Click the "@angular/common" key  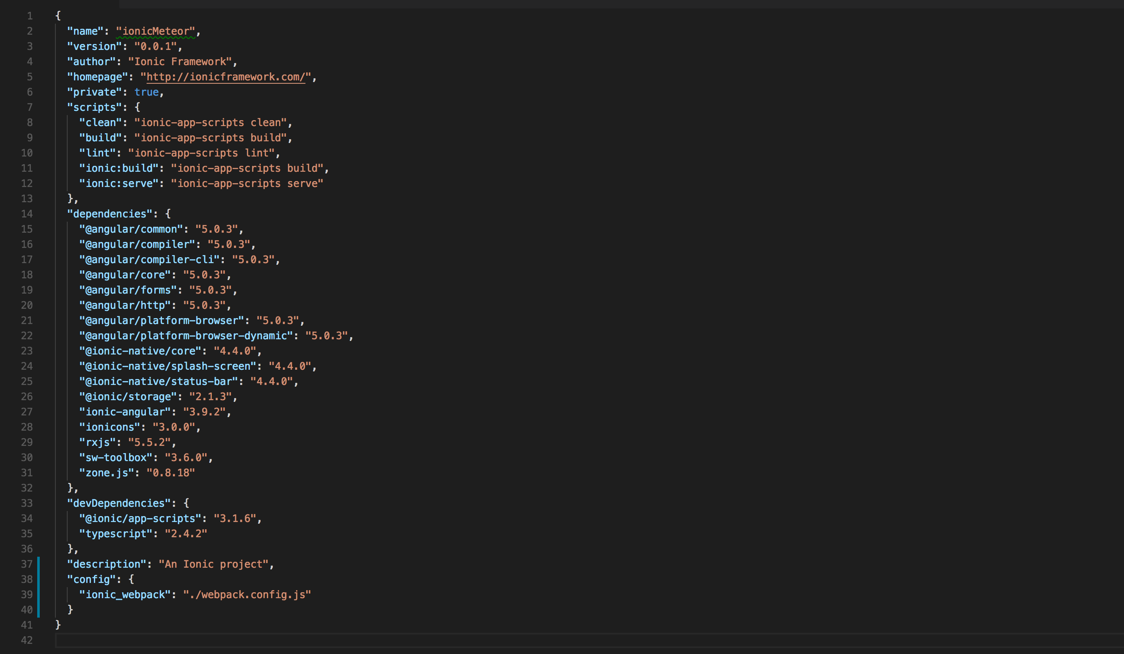tap(131, 229)
